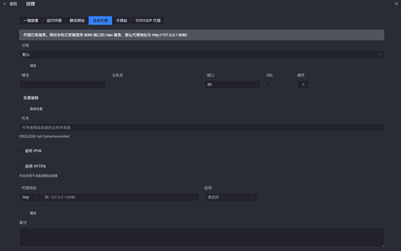Expand the 分组 dropdown

click(201, 55)
